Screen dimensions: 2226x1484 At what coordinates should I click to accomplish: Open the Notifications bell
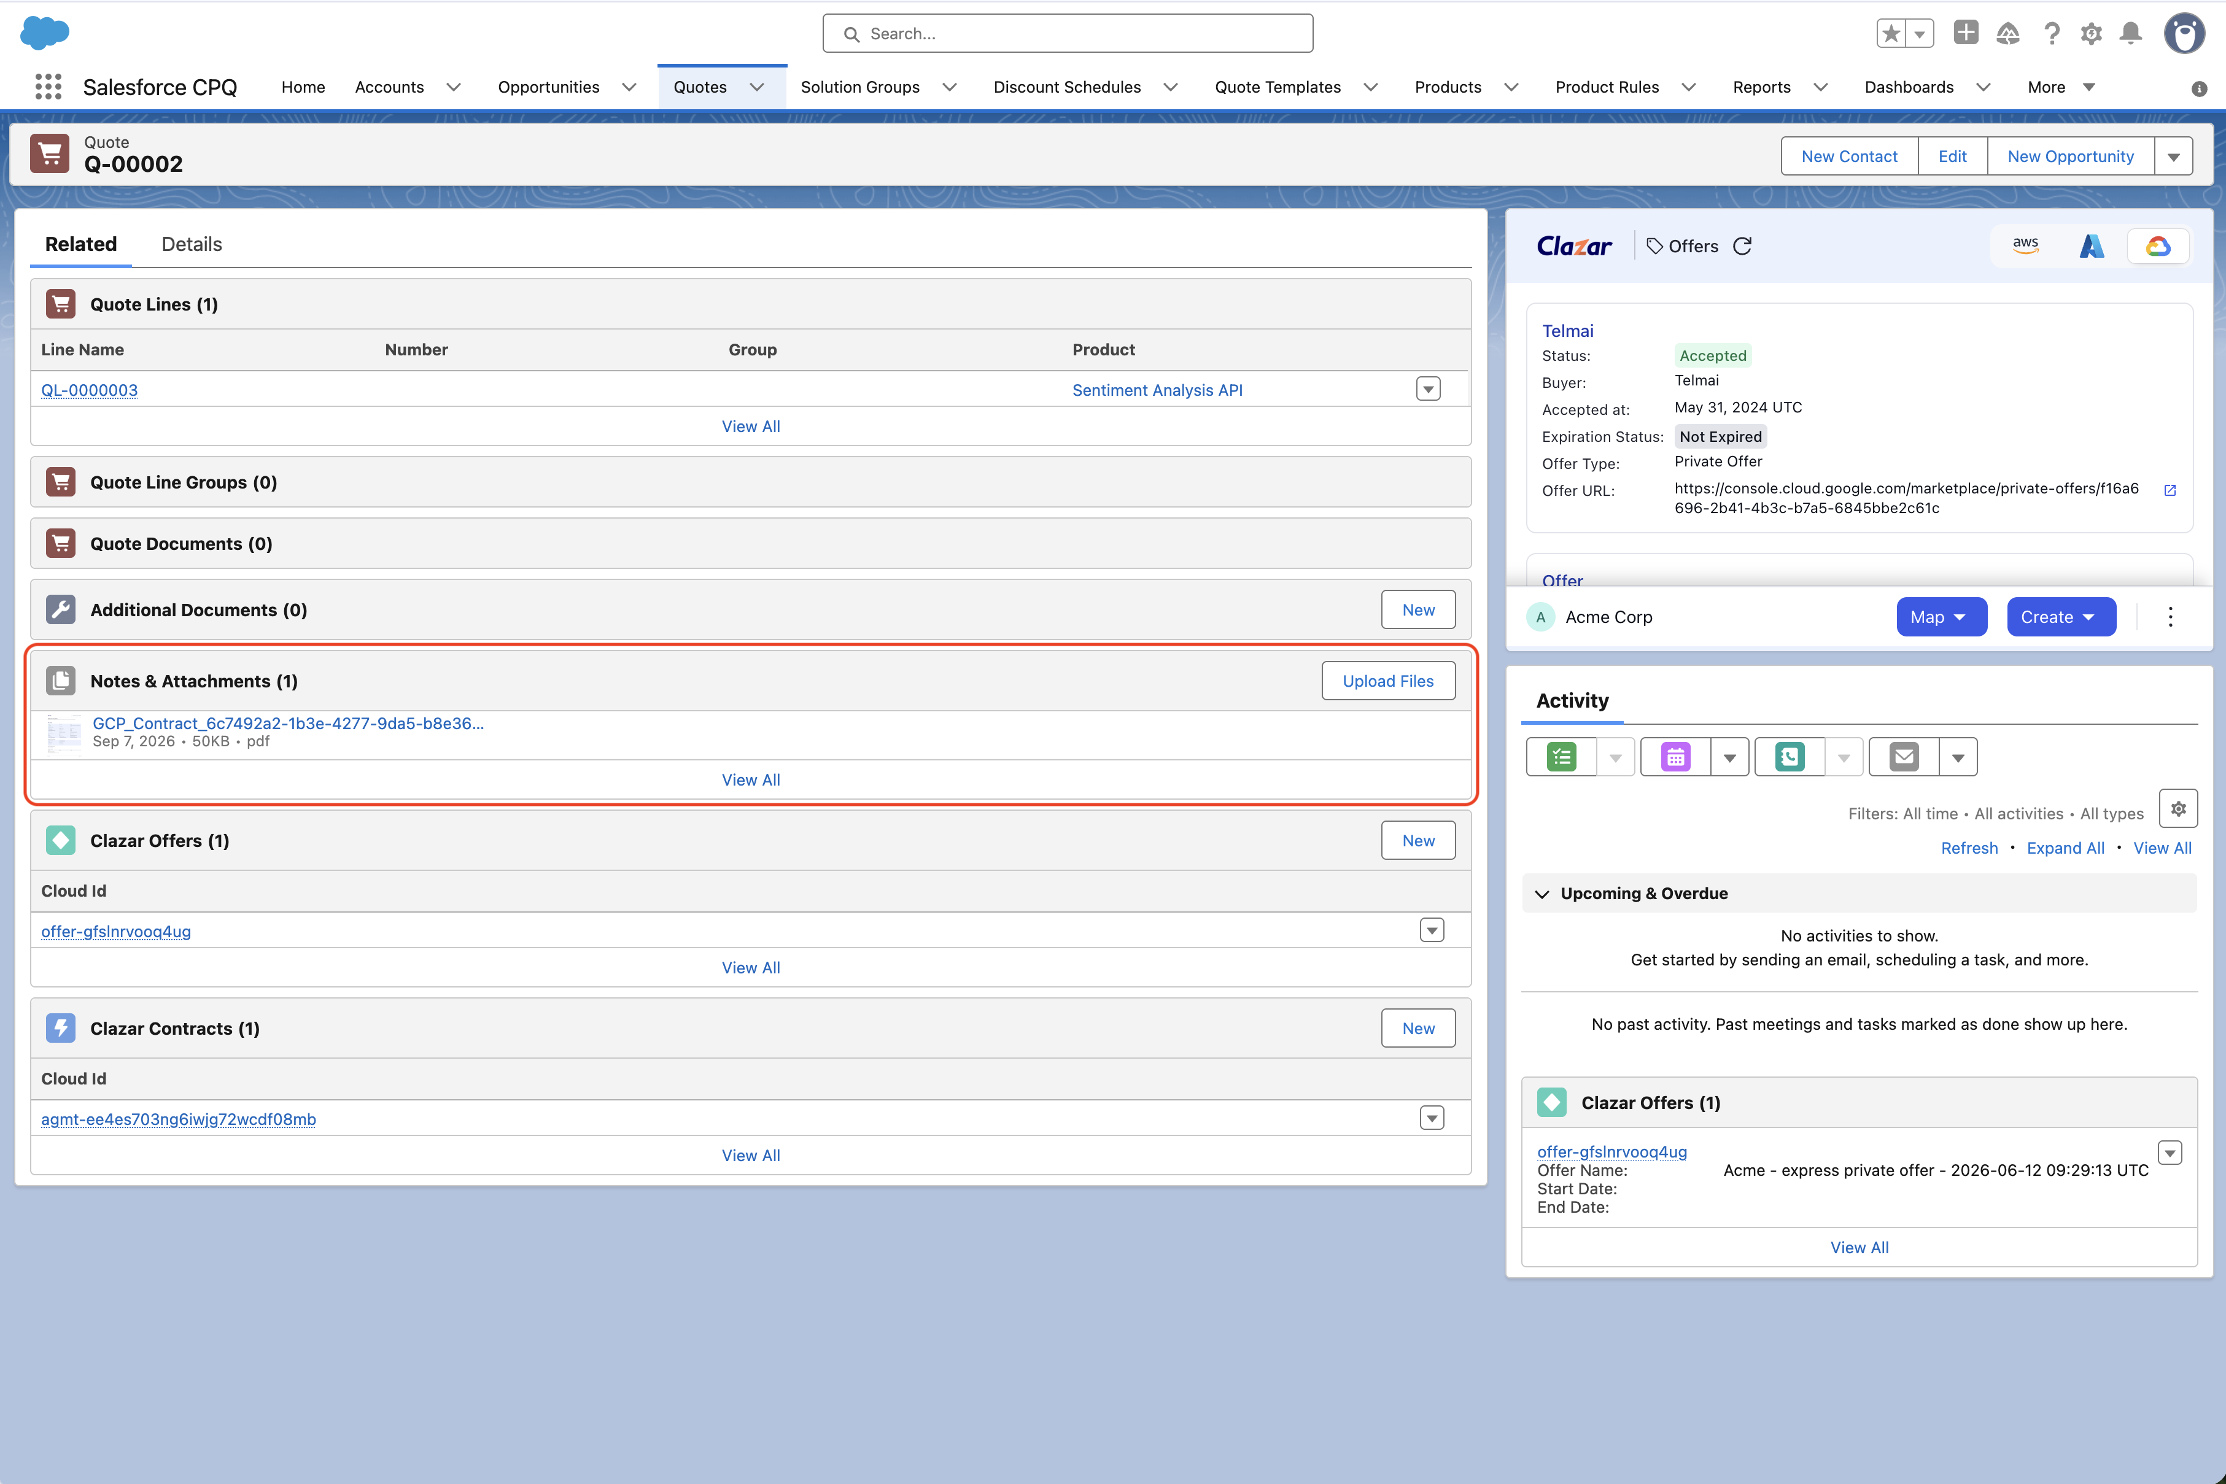point(2131,34)
